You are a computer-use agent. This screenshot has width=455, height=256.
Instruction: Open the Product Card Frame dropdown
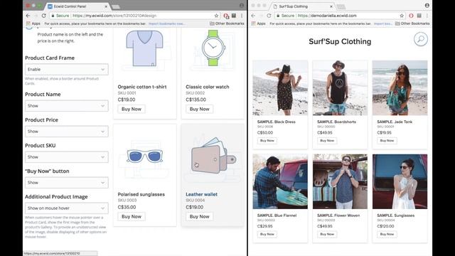pyautogui.click(x=66, y=70)
